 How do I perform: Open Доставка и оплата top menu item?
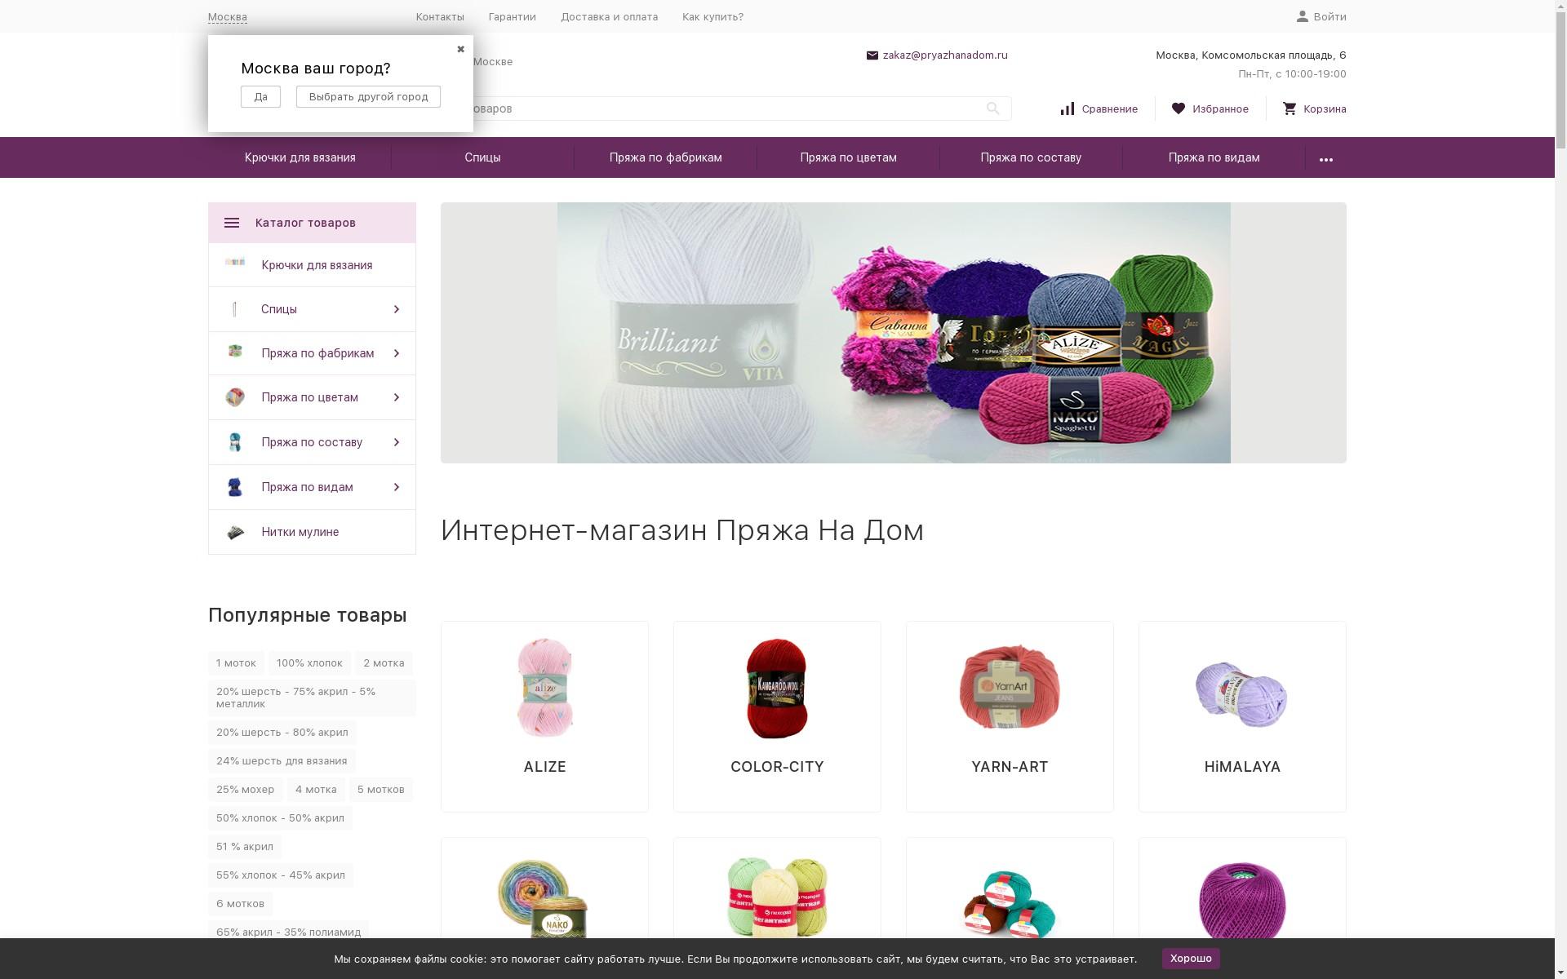[x=609, y=17]
